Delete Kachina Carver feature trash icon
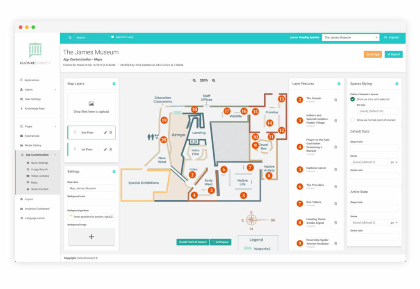Screen dimensions: 420x289 pyautogui.click(x=336, y=169)
